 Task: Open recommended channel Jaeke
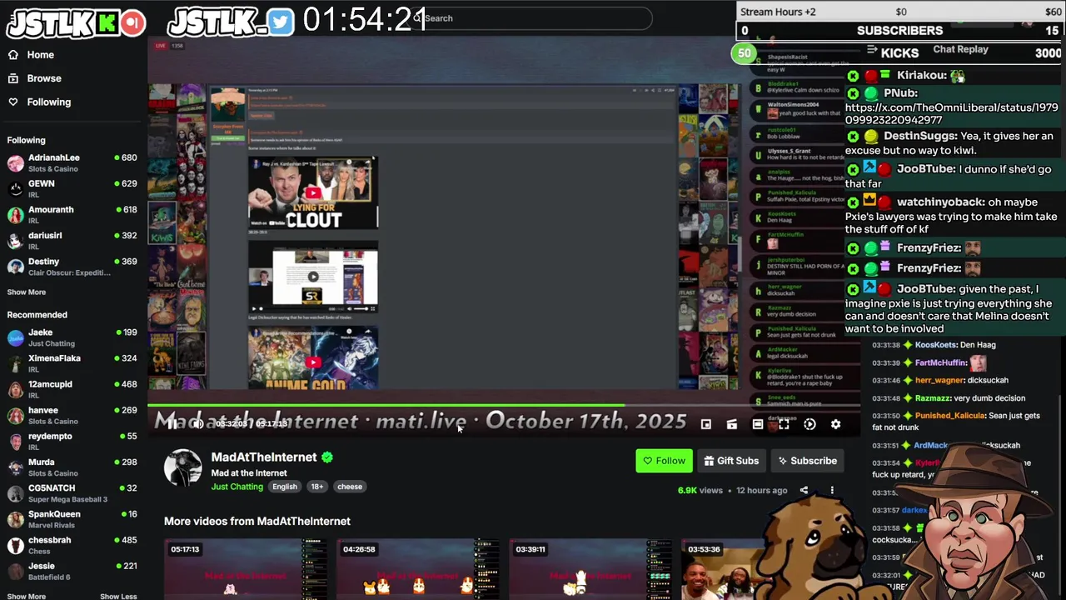point(72,337)
